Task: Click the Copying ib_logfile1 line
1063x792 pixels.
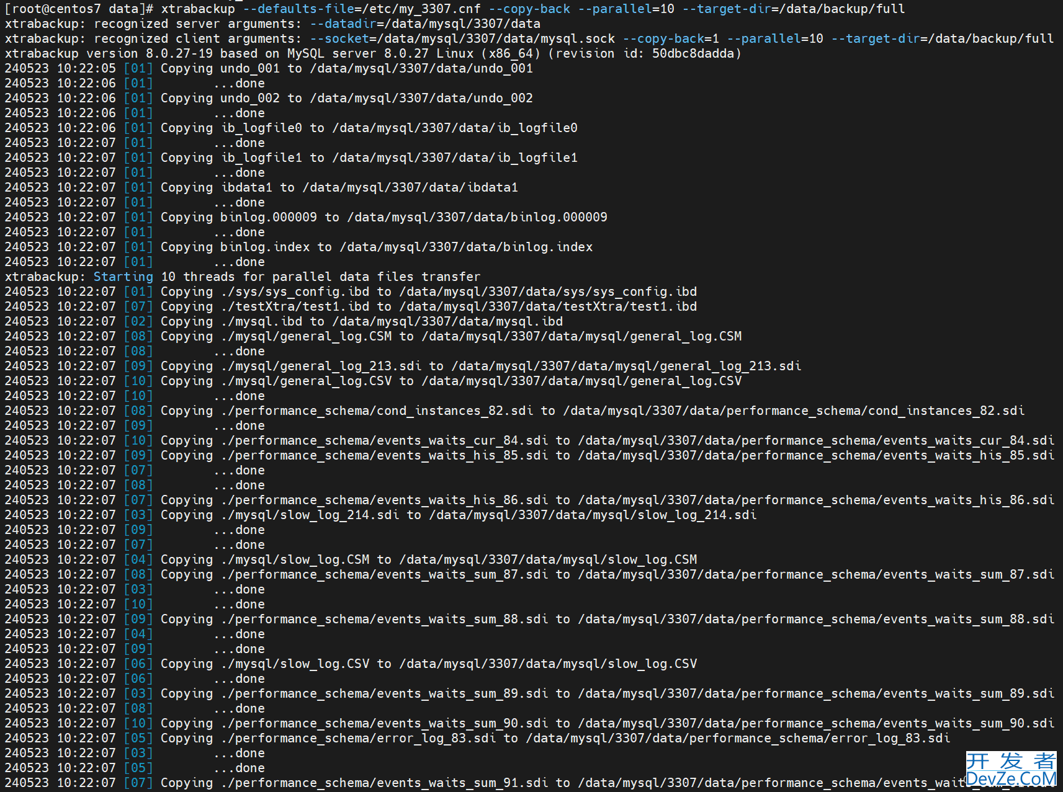Action: pos(291,158)
